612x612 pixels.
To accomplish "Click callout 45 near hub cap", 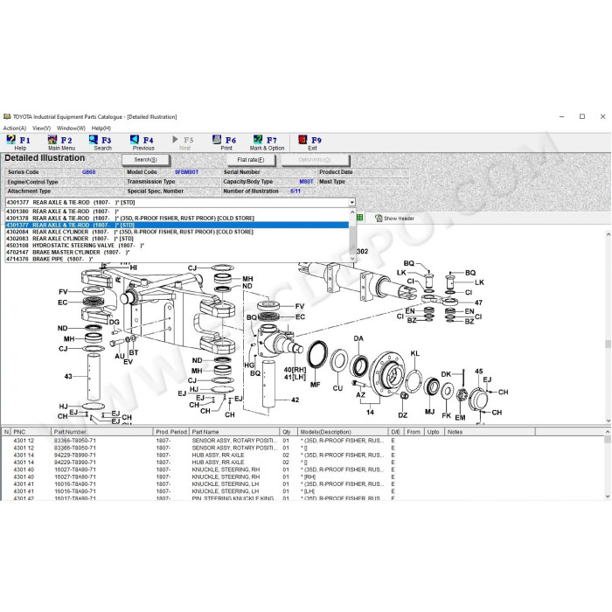I will (479, 372).
